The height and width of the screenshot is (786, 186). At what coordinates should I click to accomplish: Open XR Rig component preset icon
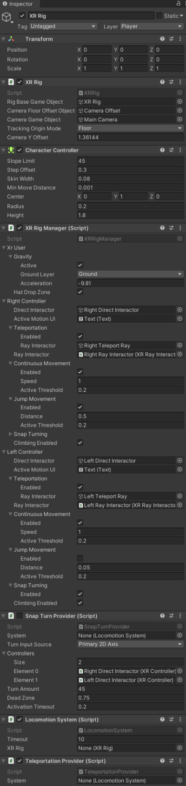pos(171,82)
